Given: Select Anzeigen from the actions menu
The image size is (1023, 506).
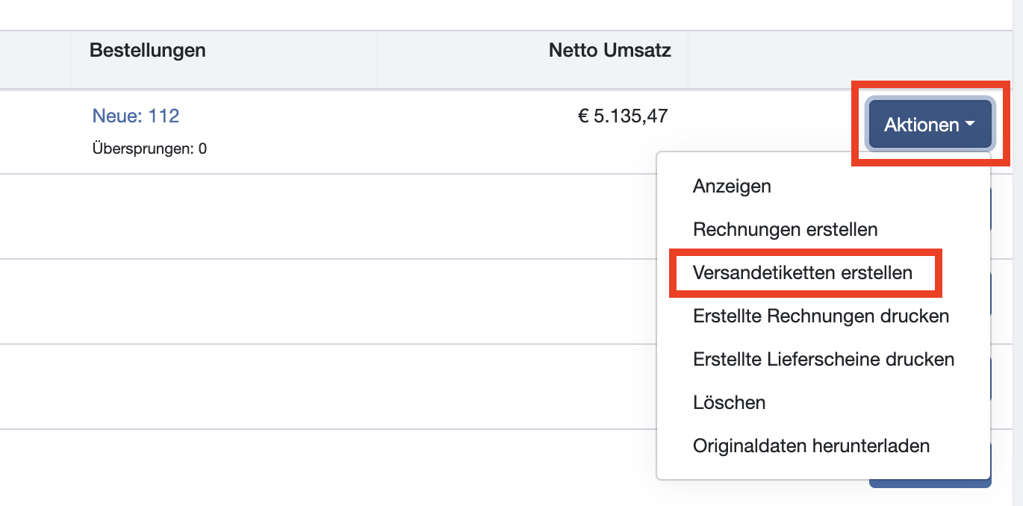Looking at the screenshot, I should click(x=732, y=186).
